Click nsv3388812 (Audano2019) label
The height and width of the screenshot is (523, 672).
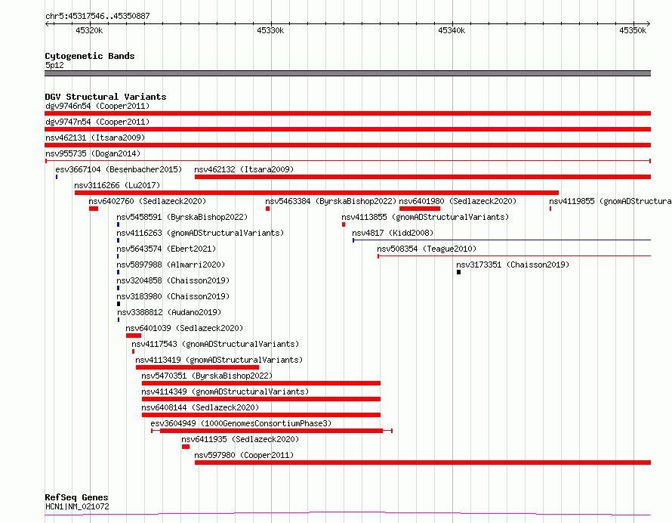(169, 312)
